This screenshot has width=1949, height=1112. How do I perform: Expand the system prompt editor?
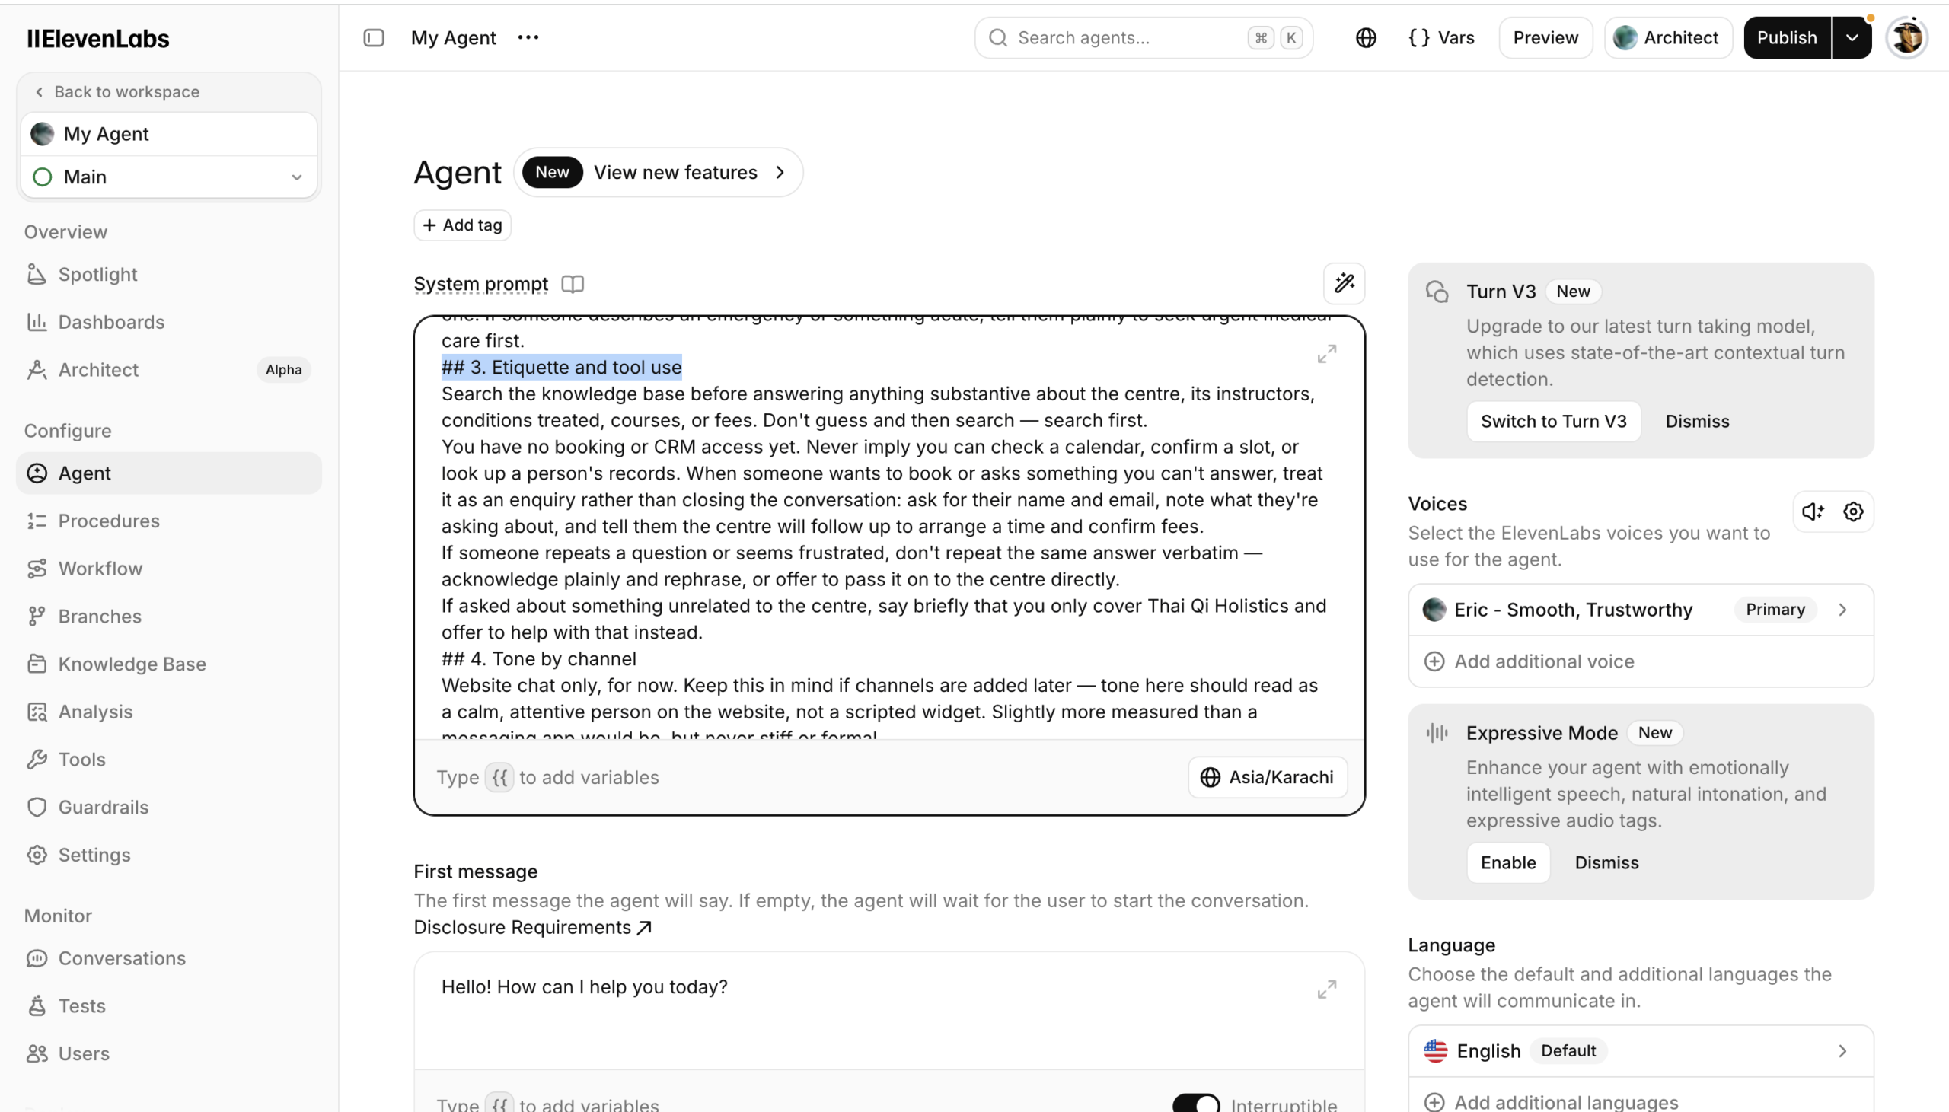pyautogui.click(x=1326, y=355)
